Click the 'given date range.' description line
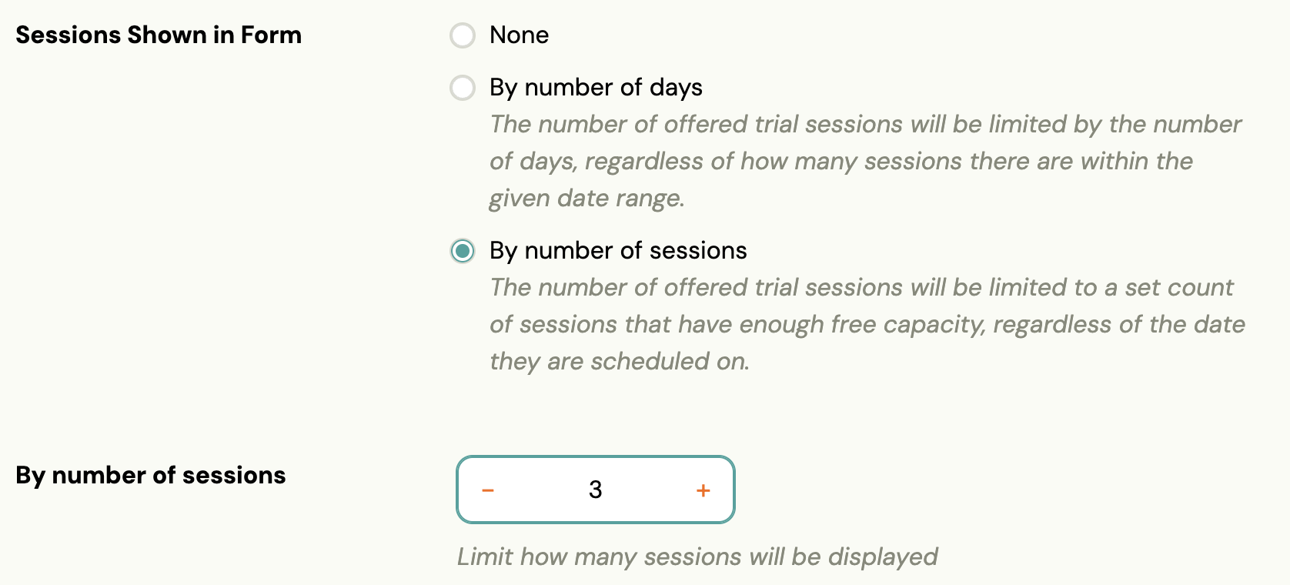Screen dimensions: 1290x585 tap(587, 199)
